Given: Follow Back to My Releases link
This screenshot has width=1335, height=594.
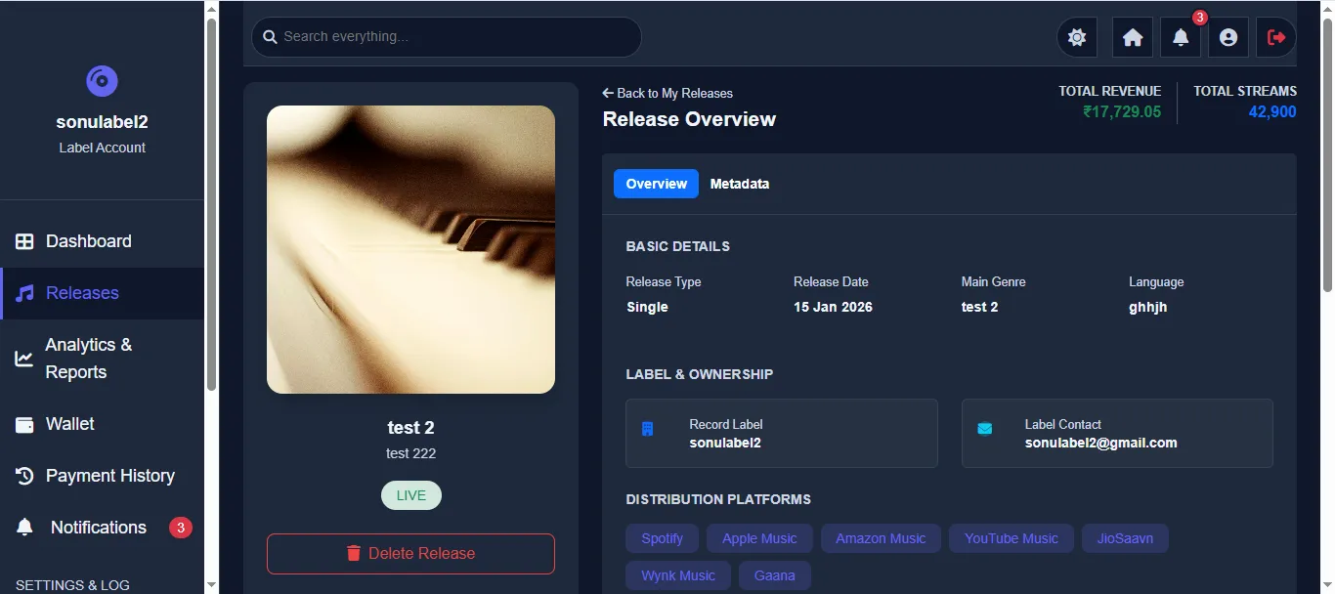Looking at the screenshot, I should 667,93.
